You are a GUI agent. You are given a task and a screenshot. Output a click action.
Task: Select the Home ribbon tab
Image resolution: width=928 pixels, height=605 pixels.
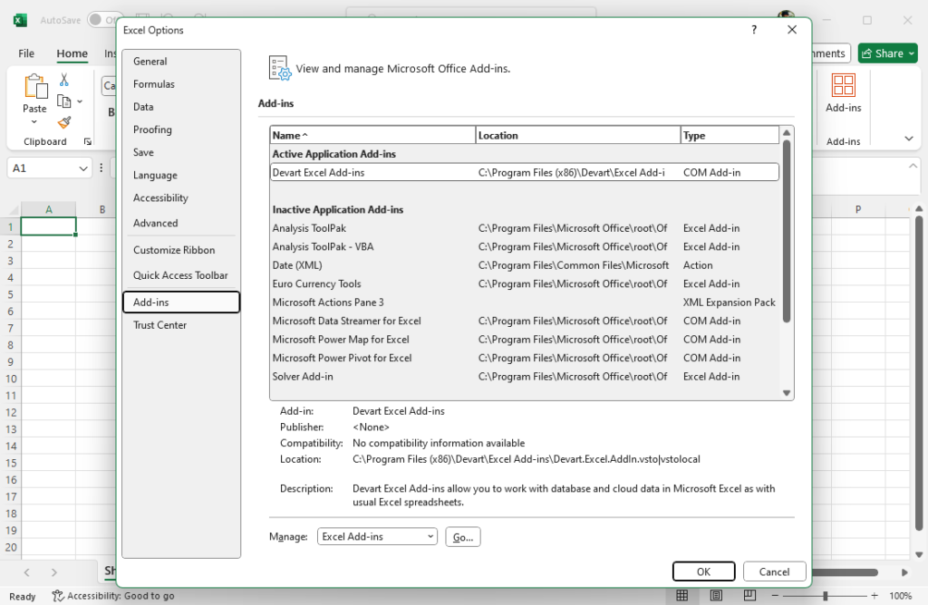pyautogui.click(x=72, y=53)
